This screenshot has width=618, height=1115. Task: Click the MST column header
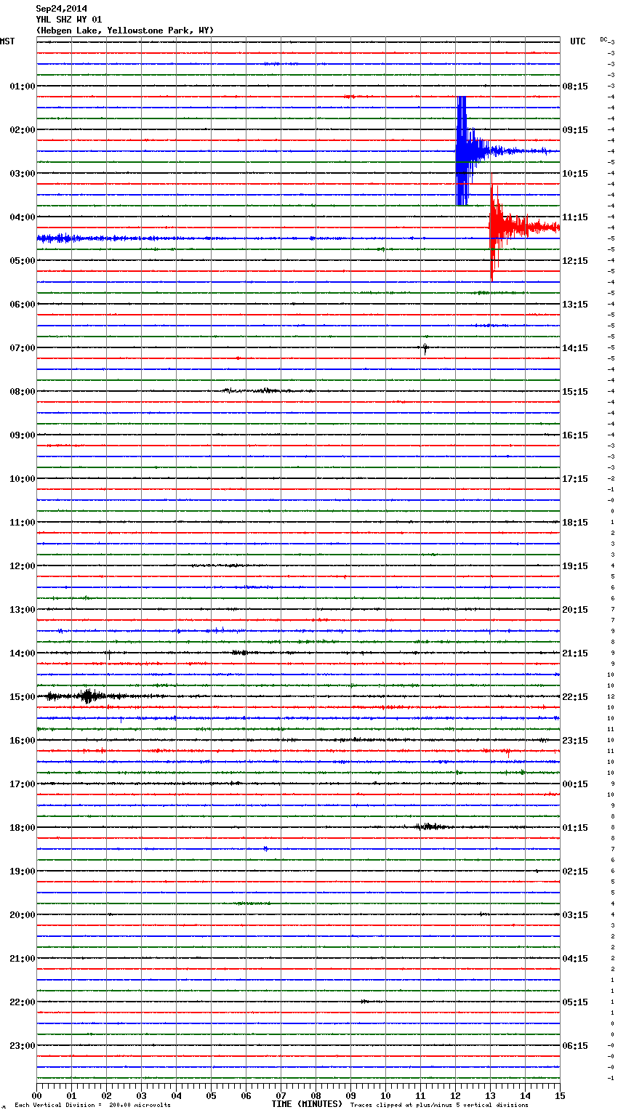click(x=7, y=41)
